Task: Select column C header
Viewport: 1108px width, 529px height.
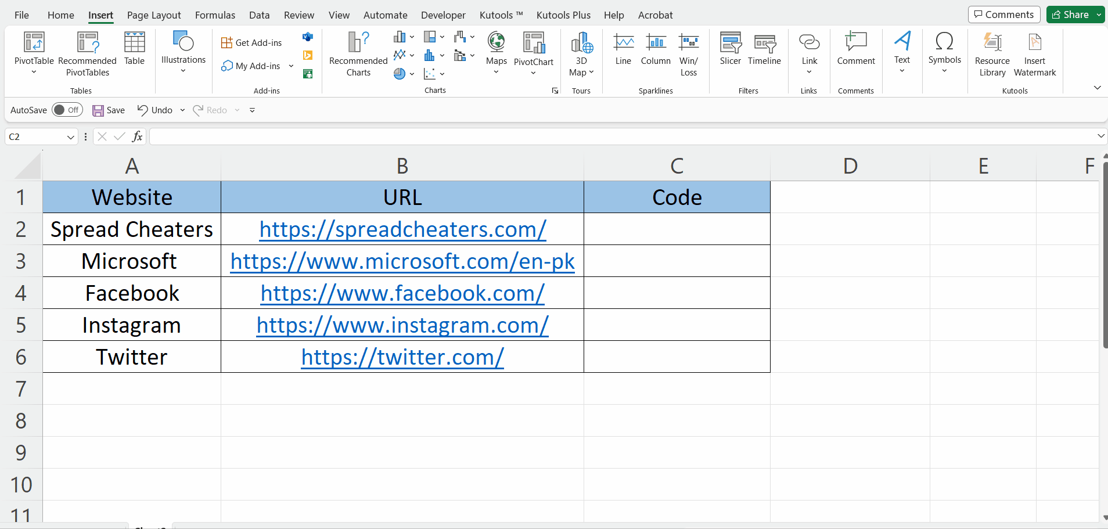Action: click(x=677, y=166)
